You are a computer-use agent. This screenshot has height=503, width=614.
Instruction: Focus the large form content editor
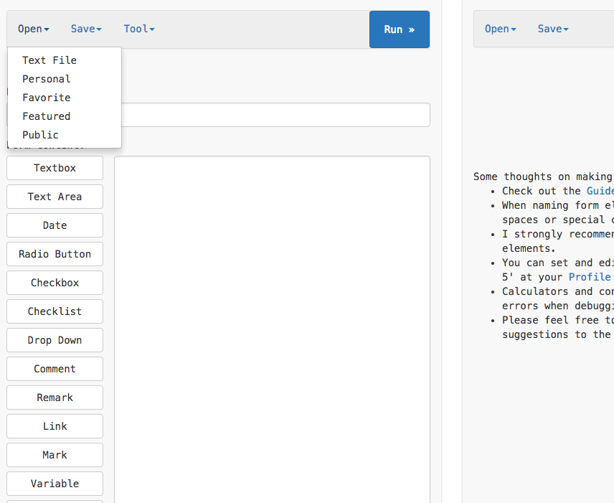pos(272,329)
